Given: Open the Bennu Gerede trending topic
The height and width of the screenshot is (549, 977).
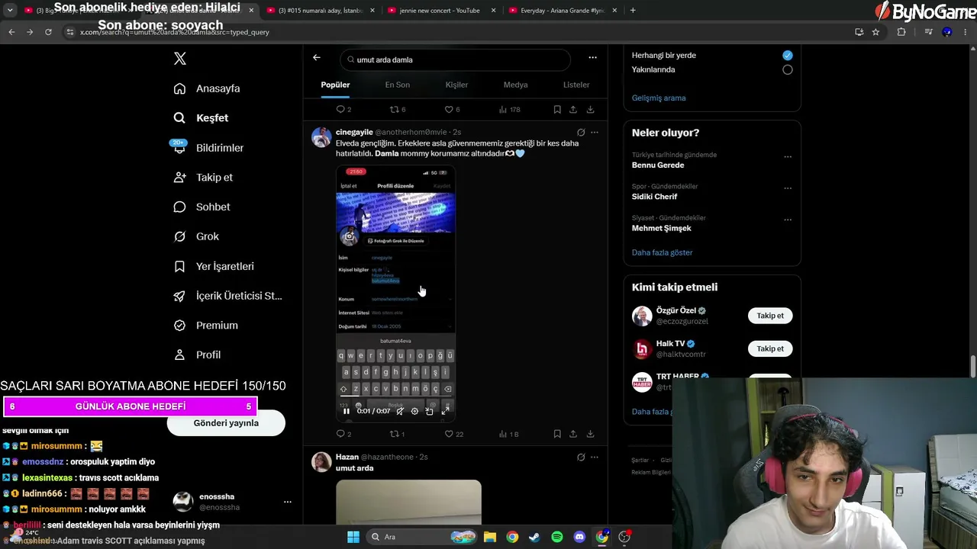Looking at the screenshot, I should [x=658, y=165].
